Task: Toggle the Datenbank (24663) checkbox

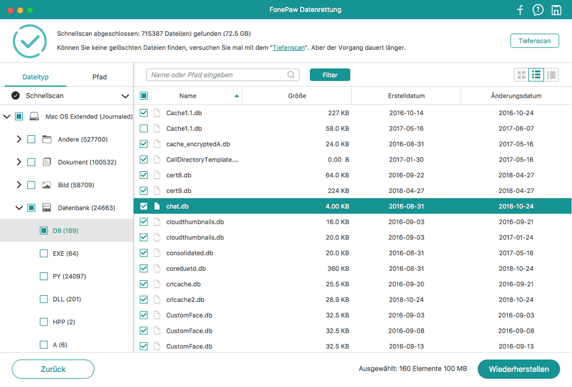Action: pyautogui.click(x=31, y=207)
